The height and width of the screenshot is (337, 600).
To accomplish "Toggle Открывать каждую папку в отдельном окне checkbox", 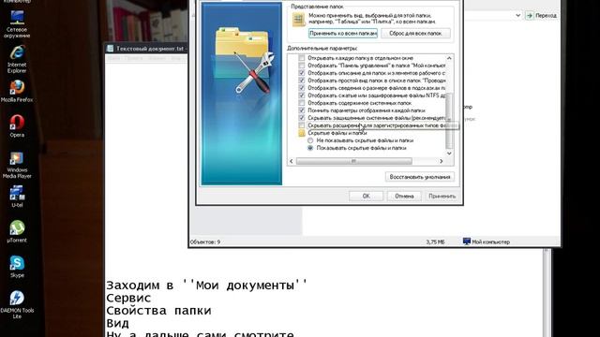I will tap(302, 58).
